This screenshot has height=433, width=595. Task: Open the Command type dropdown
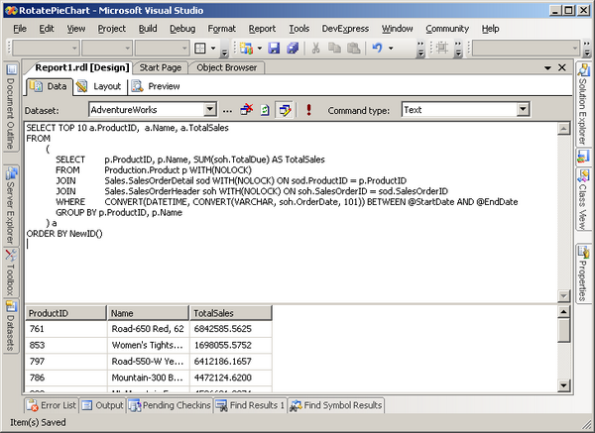pyautogui.click(x=523, y=110)
